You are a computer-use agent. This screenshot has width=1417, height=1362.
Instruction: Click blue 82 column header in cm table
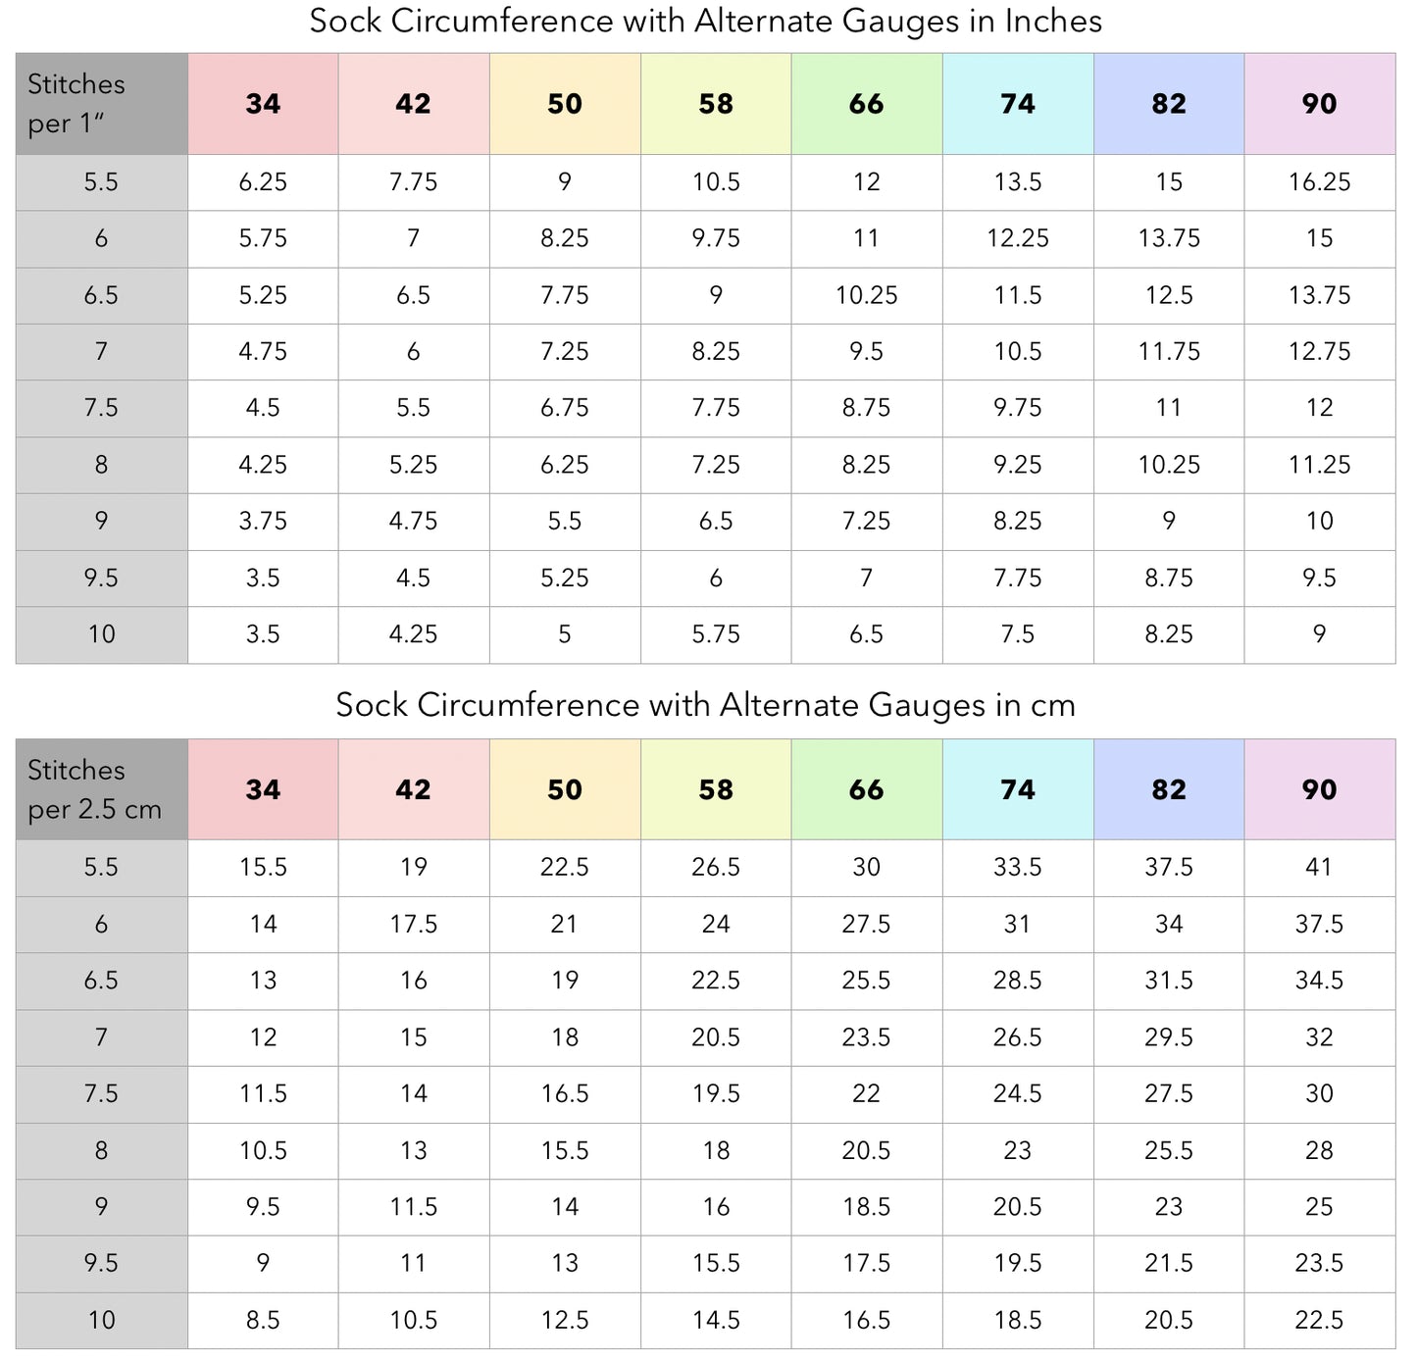point(1169,789)
